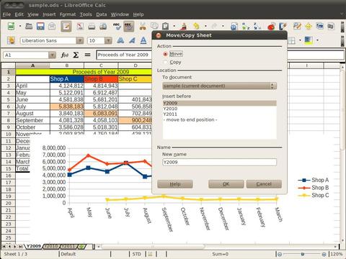This screenshot has height=259, width=346.
Task: Click the Redo arrow icon
Action: click(x=214, y=26)
